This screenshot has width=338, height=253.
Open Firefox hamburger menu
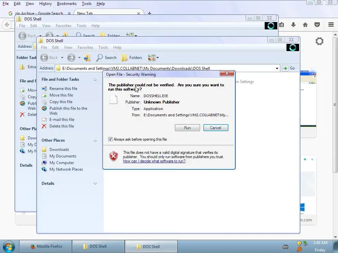pyautogui.click(x=331, y=25)
